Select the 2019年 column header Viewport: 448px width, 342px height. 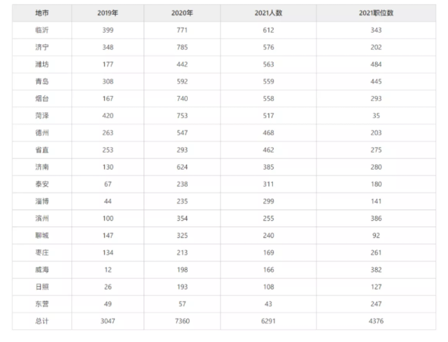[108, 13]
